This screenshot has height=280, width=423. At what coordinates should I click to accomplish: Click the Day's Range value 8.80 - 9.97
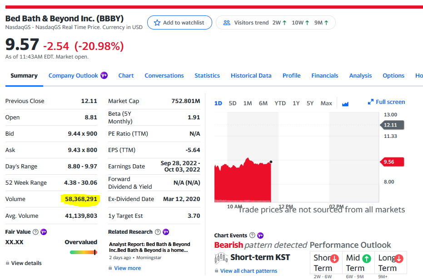pos(82,166)
